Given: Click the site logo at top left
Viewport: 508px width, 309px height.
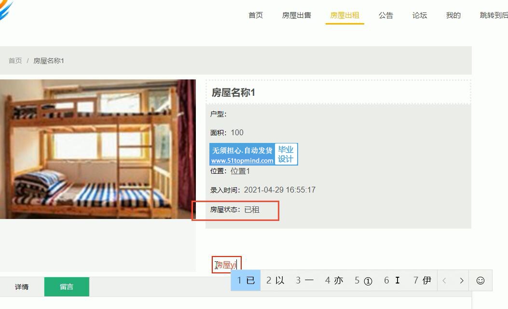Looking at the screenshot, I should [6, 10].
